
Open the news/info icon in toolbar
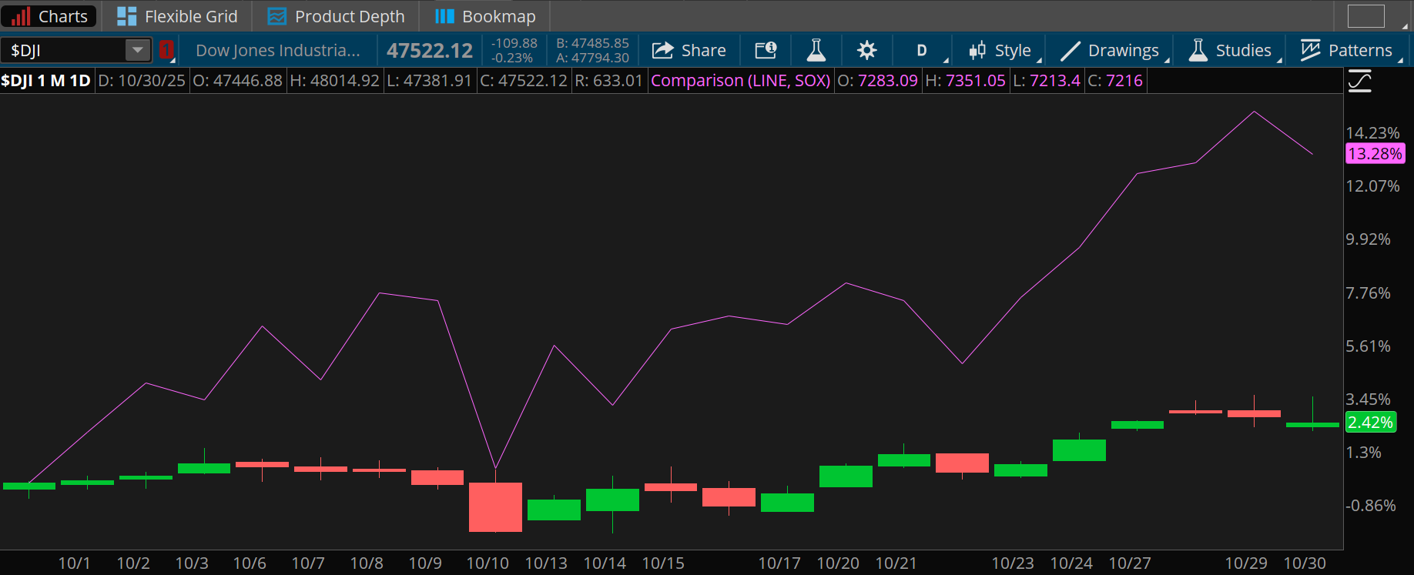[x=766, y=51]
